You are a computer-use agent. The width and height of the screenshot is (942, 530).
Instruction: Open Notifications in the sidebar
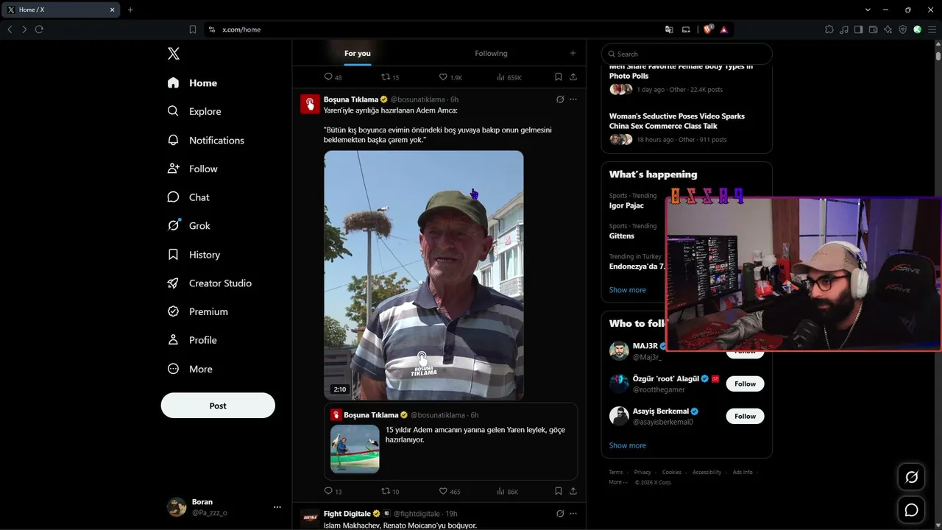pyautogui.click(x=205, y=140)
